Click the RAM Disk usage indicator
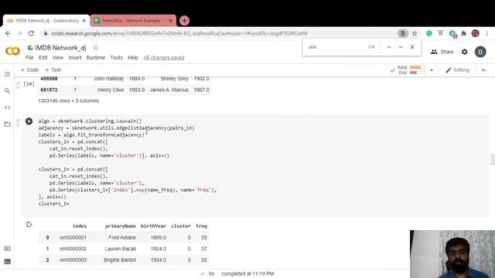Viewport: 495px width, 278px height. click(411, 70)
